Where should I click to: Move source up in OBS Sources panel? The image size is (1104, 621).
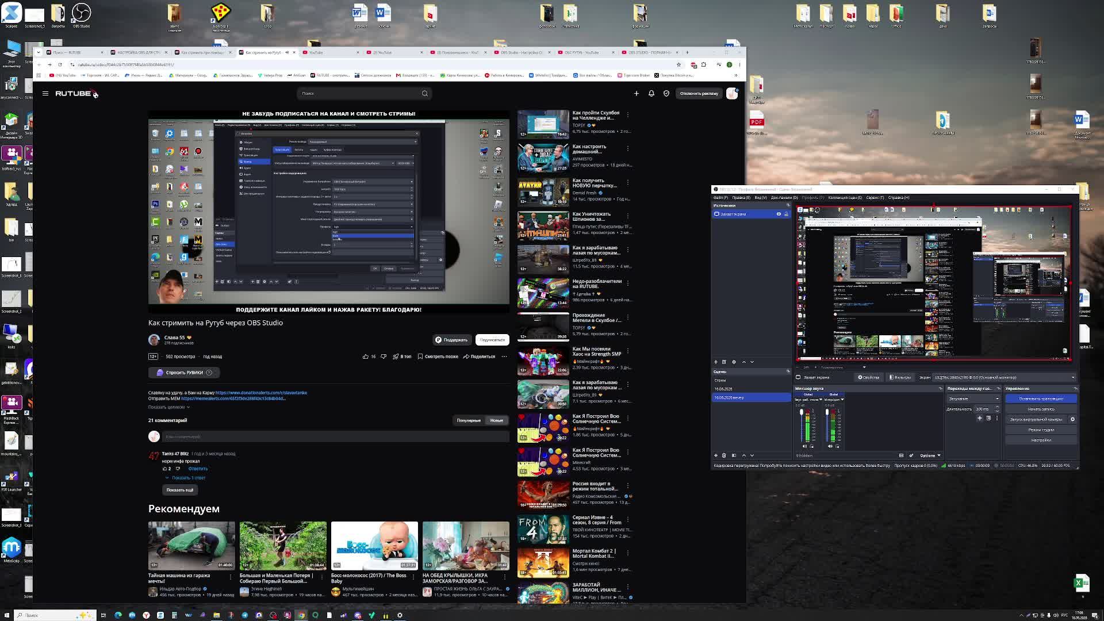coord(744,362)
